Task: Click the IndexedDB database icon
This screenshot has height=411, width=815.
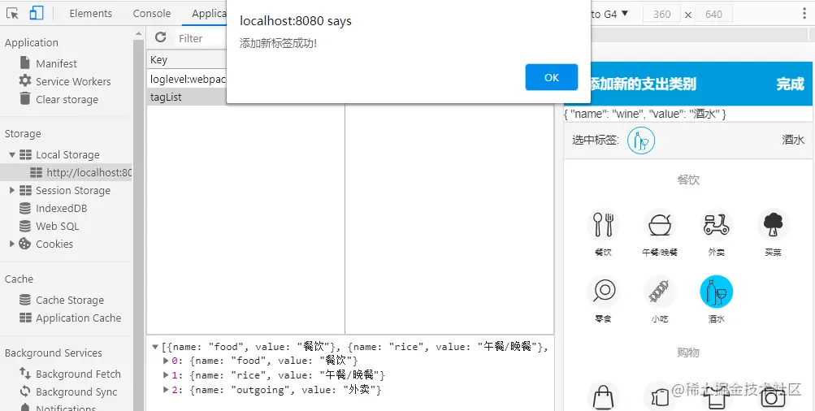Action: tap(25, 208)
